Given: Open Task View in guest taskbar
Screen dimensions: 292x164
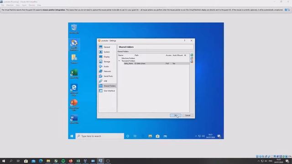Looking at the screenshot, I should (x=135, y=136).
